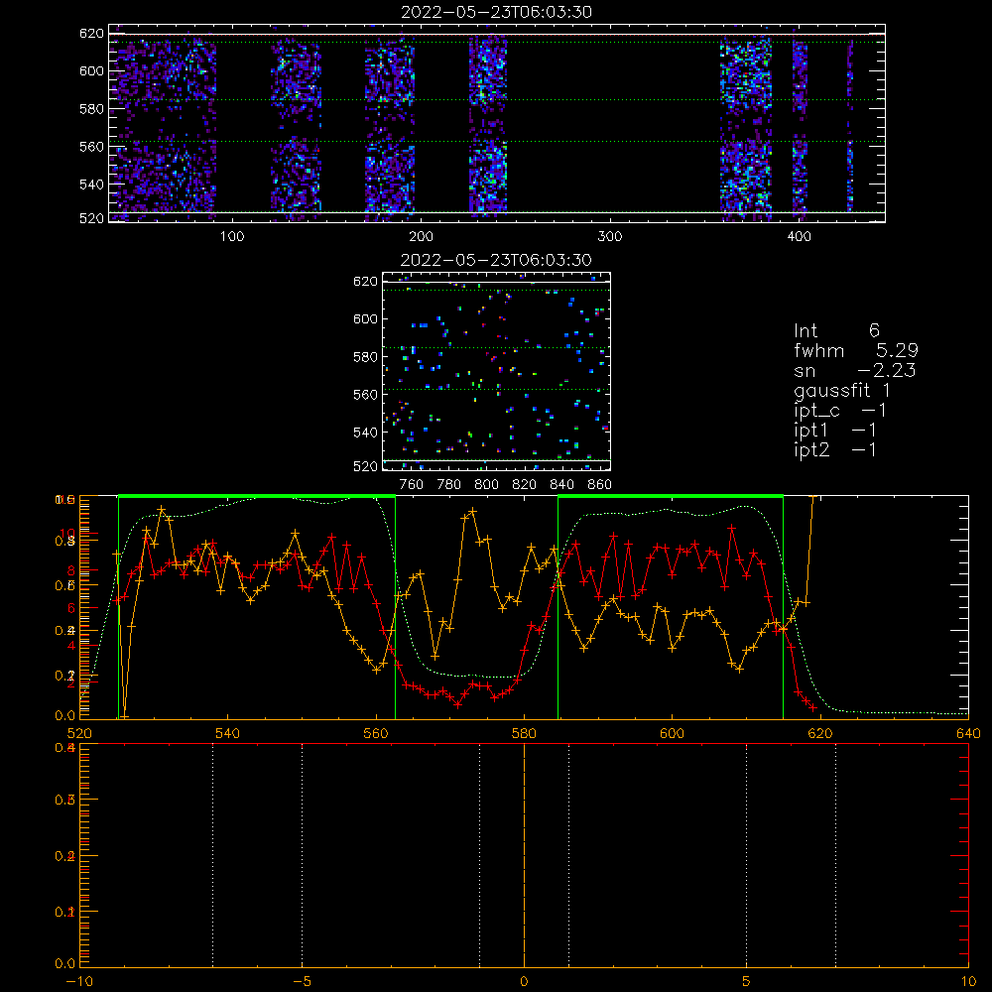The image size is (992, 992).
Task: Click the dotted vertical line at -7 in bottom plot
Action: [212, 855]
